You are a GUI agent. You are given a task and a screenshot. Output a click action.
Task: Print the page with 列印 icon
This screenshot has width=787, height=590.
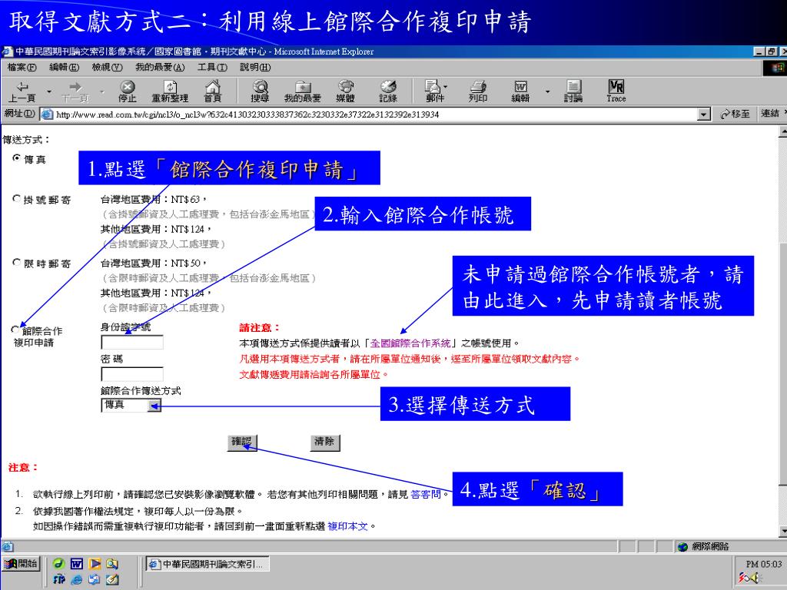click(x=478, y=91)
